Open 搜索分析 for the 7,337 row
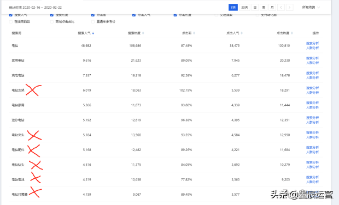This screenshot has width=339, height=205. pos(312,73)
